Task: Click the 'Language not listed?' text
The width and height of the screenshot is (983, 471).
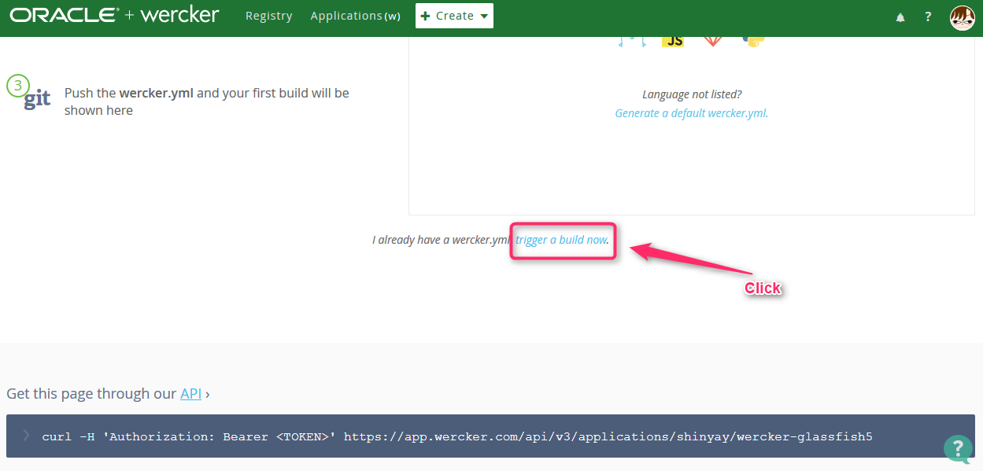Action: pyautogui.click(x=692, y=94)
